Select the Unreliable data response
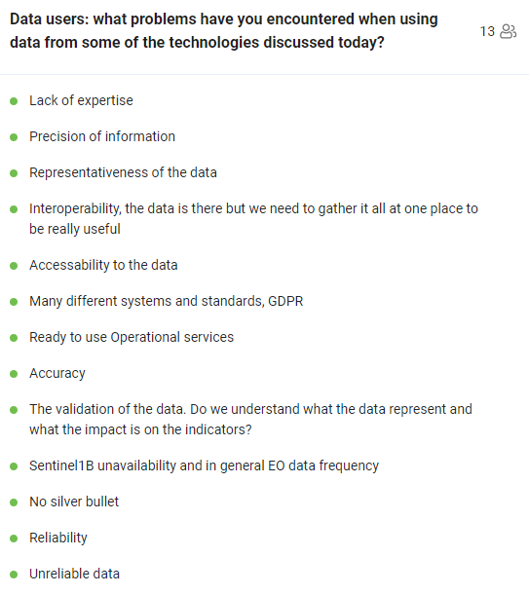Screen dimensions: 529x595 click(x=74, y=574)
